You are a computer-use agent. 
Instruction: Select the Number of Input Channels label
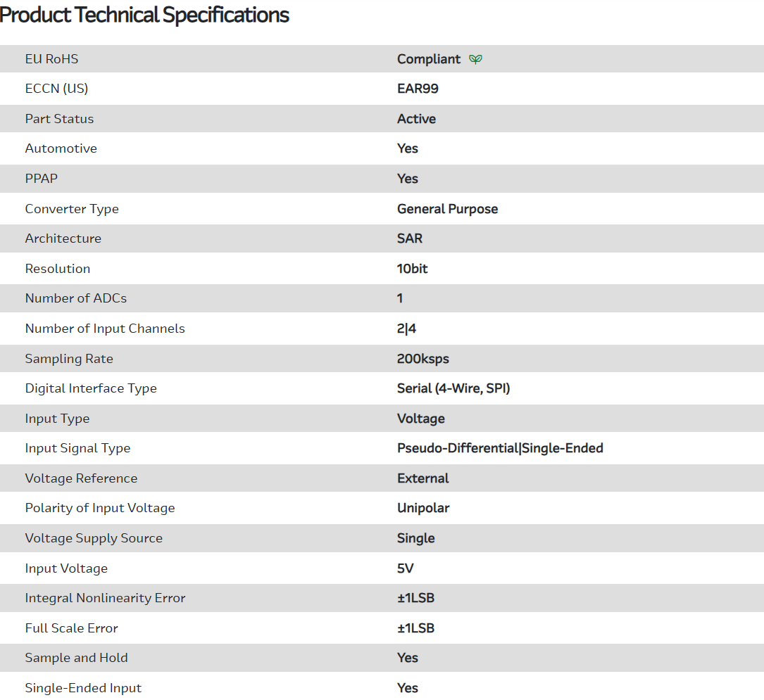[x=105, y=329]
